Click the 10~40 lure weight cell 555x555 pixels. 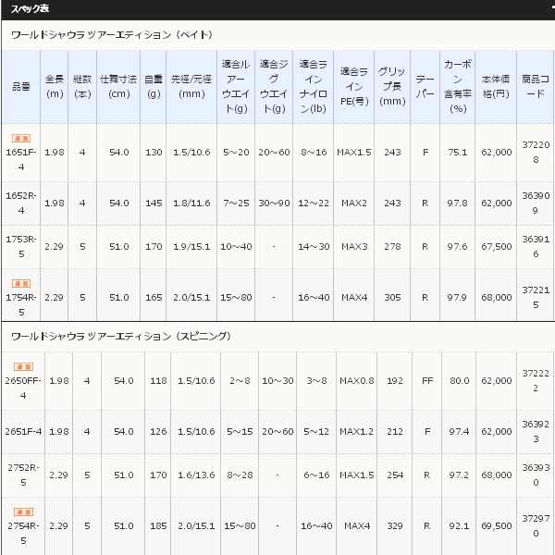[x=236, y=246]
